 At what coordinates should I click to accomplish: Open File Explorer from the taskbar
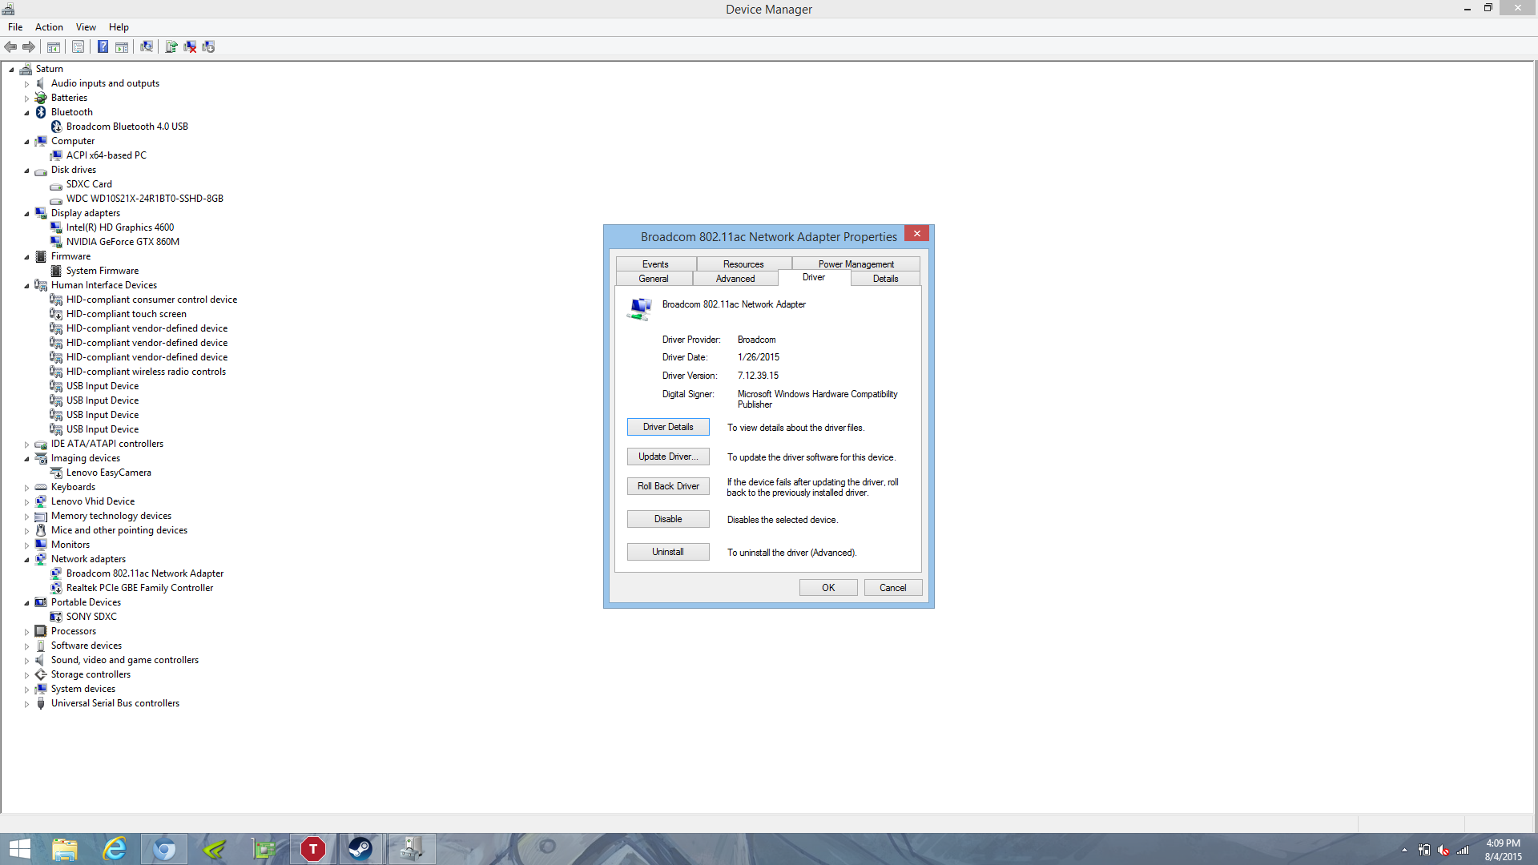point(65,849)
